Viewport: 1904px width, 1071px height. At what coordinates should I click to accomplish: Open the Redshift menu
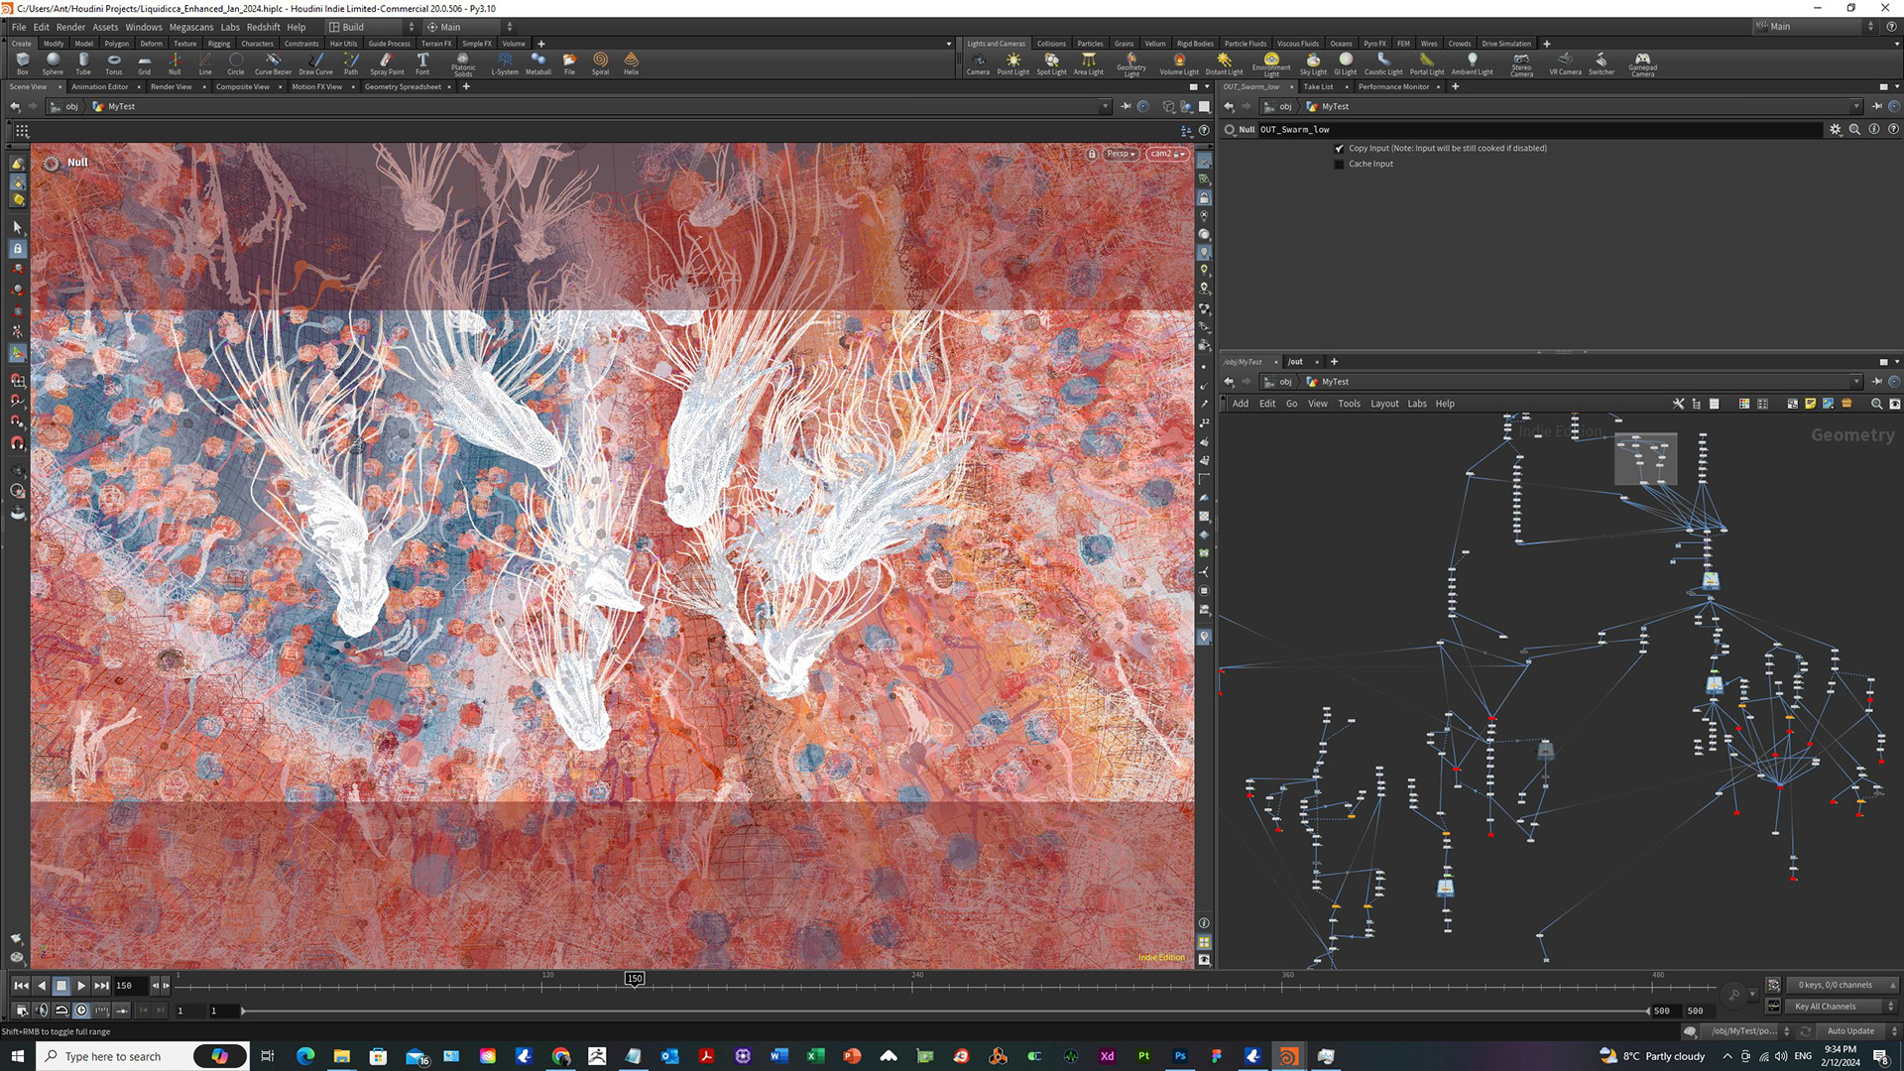pos(263,27)
